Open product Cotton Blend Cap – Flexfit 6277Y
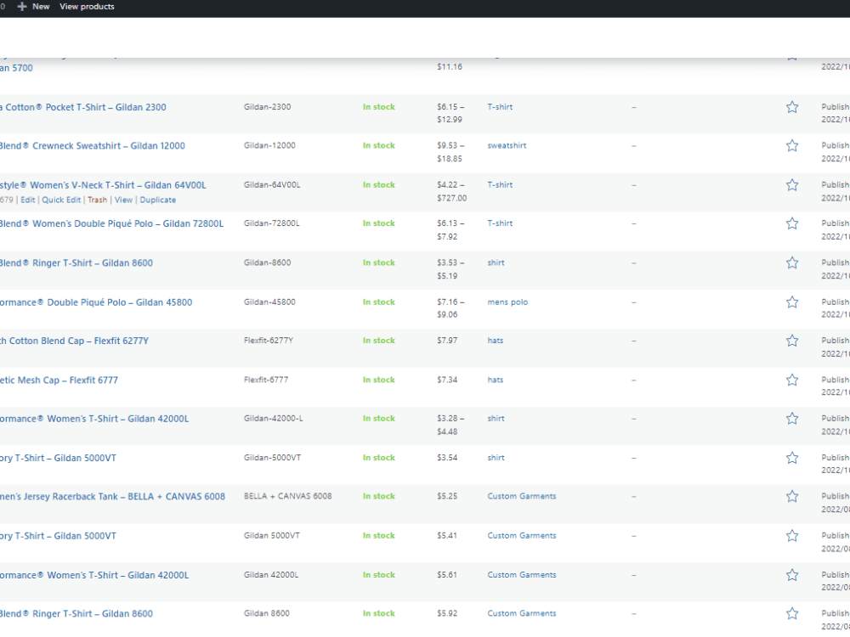The width and height of the screenshot is (850, 637). 74,341
